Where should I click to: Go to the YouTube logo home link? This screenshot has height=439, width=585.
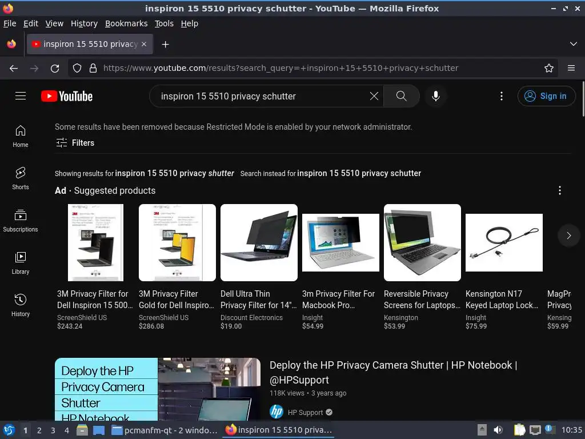pos(67,96)
